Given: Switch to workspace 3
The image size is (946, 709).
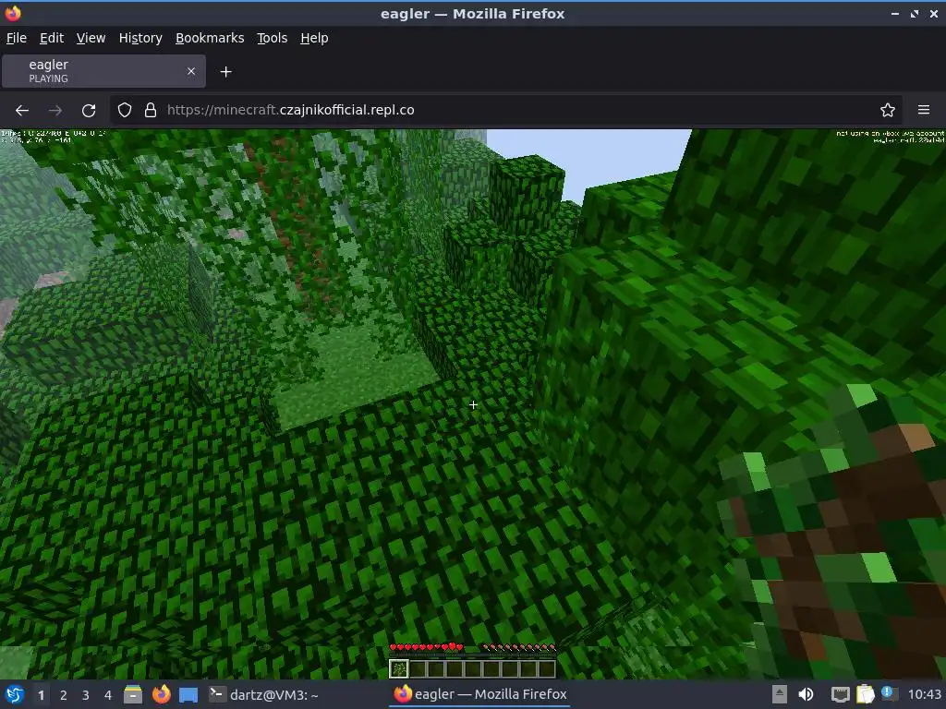Looking at the screenshot, I should coord(86,695).
